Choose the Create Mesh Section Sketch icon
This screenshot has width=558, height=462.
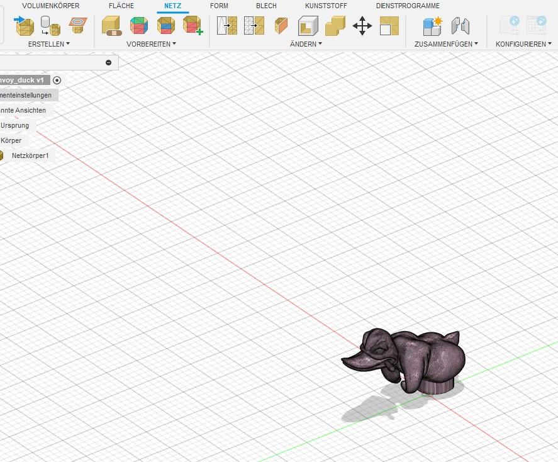[x=77, y=26]
